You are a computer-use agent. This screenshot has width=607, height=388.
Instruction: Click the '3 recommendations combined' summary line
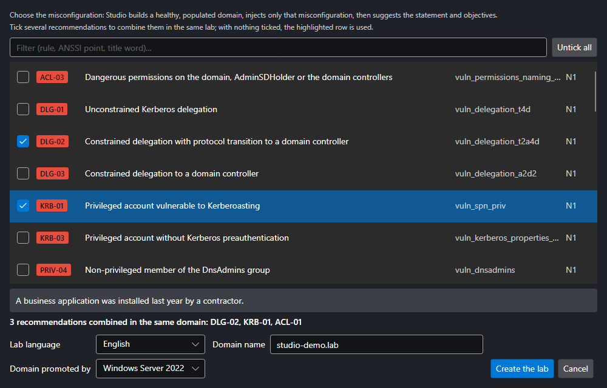pos(155,322)
